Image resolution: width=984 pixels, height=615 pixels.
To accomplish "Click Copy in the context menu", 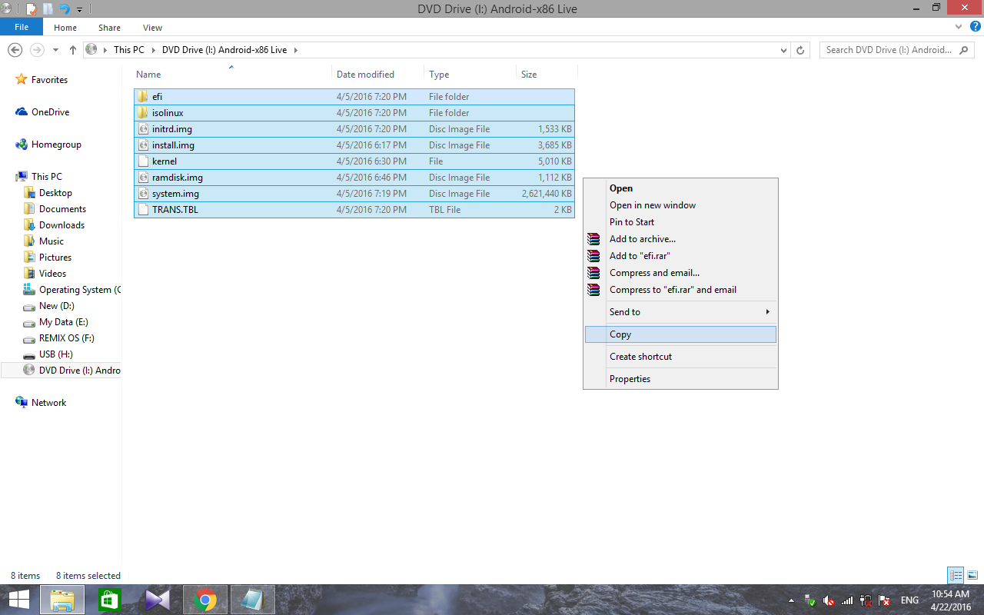I will (x=680, y=334).
